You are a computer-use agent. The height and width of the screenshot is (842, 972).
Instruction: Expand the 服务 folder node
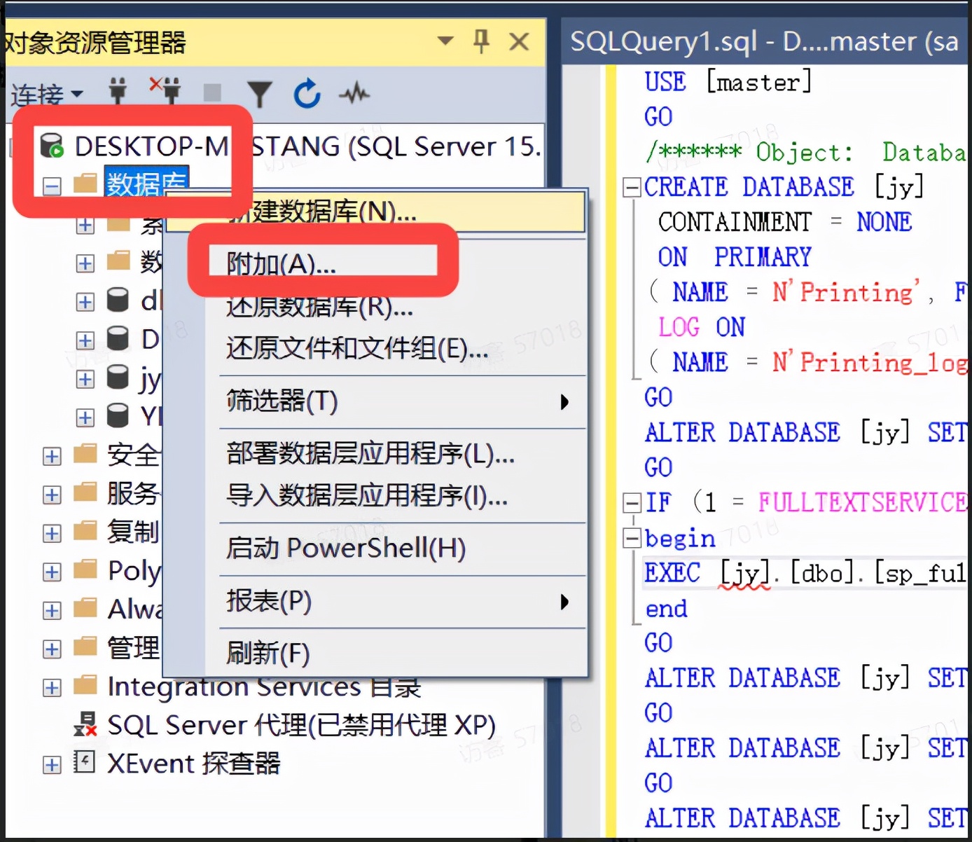52,495
